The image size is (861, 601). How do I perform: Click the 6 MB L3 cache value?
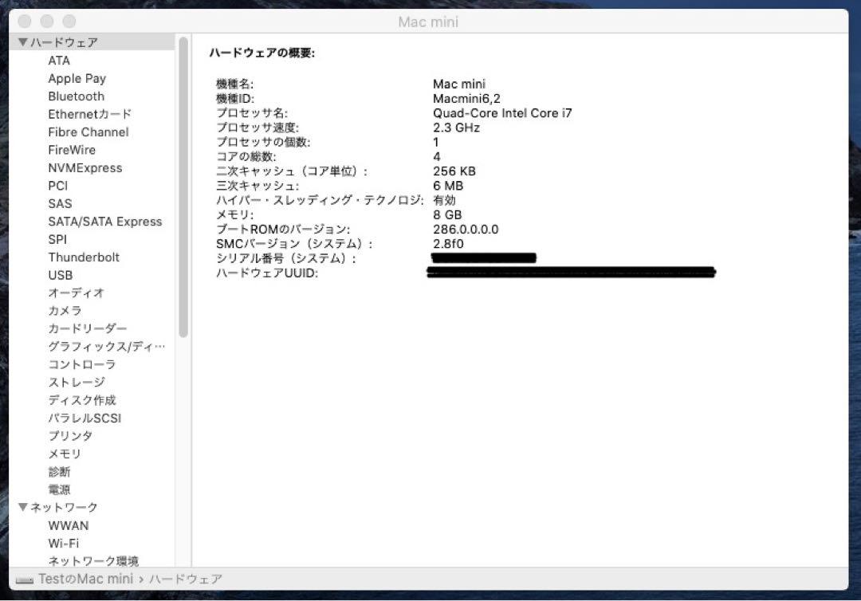pos(447,186)
